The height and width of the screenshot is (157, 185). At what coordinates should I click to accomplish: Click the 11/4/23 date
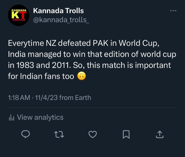pos(47,98)
